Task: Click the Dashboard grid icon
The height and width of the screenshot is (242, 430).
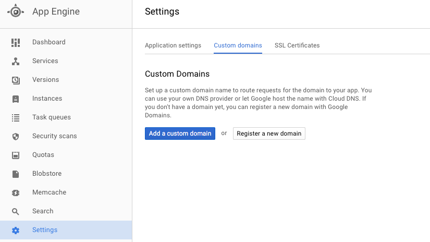Action: [16, 43]
